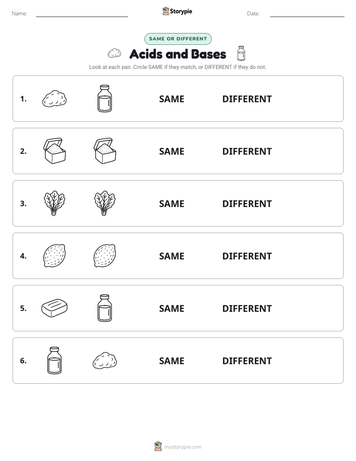Click the bottle icon in row 1

coord(105,98)
